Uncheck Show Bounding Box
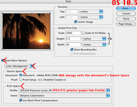The image size is (137, 107). (x=72, y=49)
